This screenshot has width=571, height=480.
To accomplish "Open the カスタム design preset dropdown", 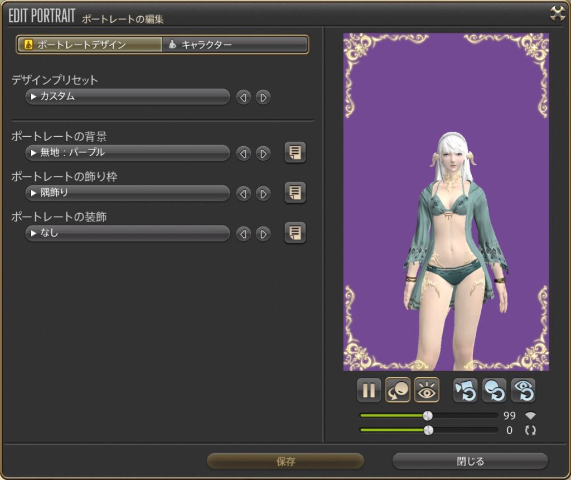I will coord(128,97).
